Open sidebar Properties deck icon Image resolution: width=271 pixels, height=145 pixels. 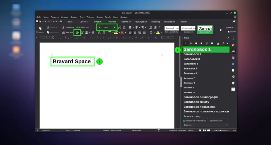(x=233, y=45)
